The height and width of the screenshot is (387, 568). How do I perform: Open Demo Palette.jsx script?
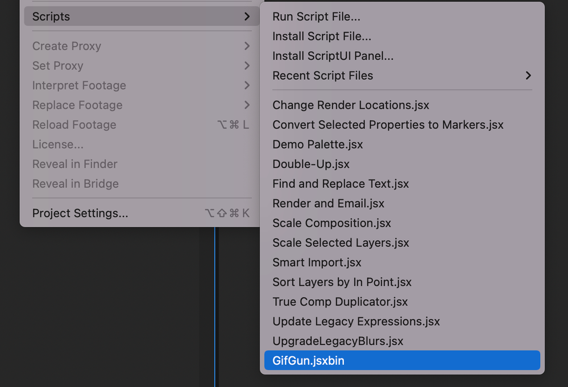[x=317, y=145]
